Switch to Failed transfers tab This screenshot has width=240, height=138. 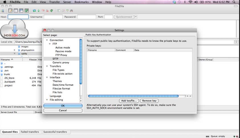pos(30,132)
